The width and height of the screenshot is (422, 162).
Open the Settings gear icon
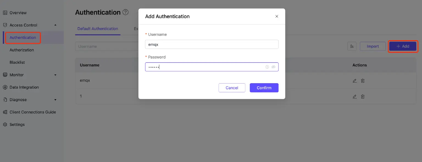(5, 124)
